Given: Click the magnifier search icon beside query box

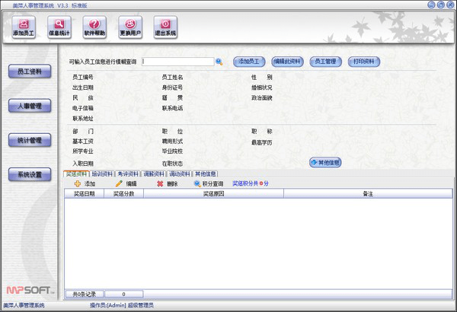Looking at the screenshot, I should (219, 62).
